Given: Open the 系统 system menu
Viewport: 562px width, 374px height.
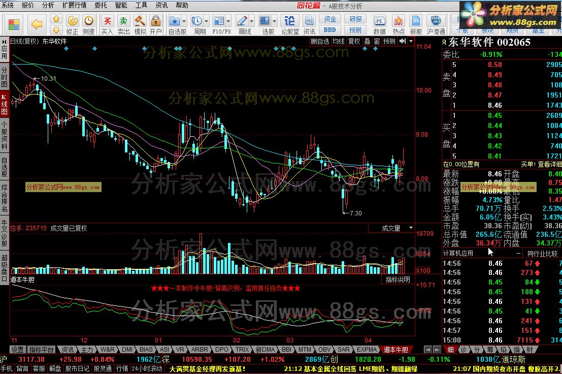Looking at the screenshot, I should [7, 5].
